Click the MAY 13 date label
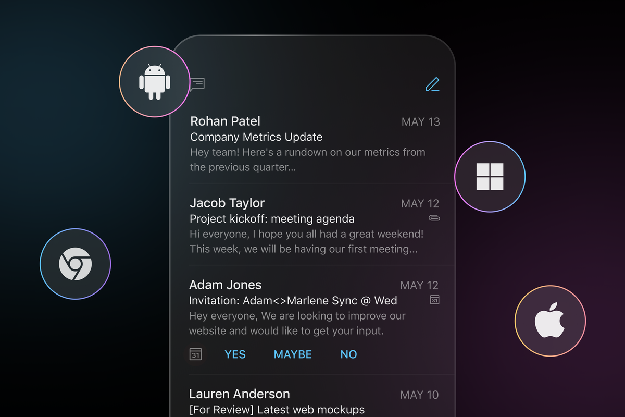This screenshot has width=625, height=417. pos(421,122)
